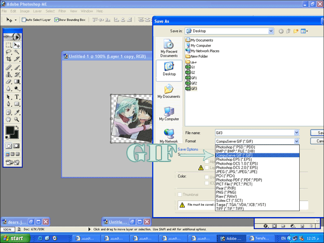
Task: Select the Gif3 file in list
Action: coord(191,89)
